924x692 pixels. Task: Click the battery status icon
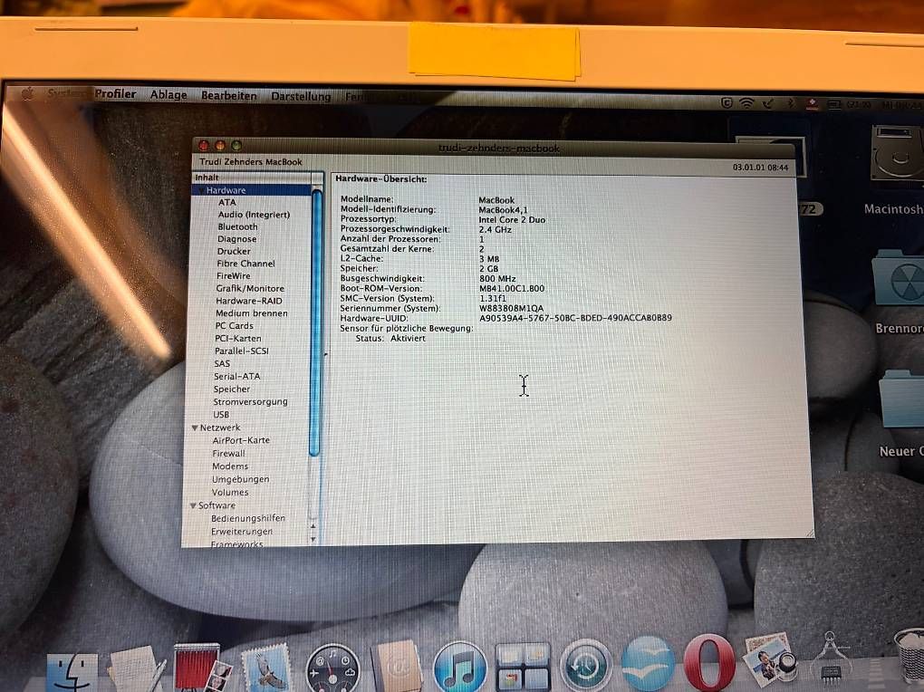click(833, 105)
